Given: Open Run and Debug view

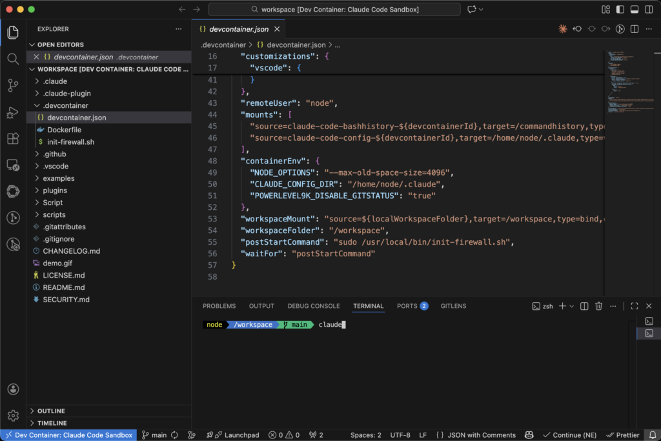Looking at the screenshot, I should tap(13, 112).
